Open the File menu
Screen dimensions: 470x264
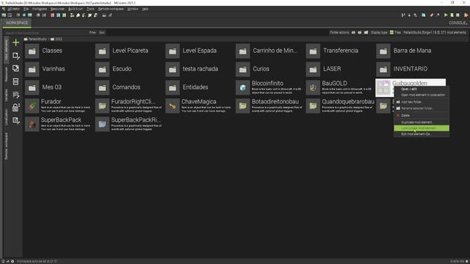click(x=26, y=9)
